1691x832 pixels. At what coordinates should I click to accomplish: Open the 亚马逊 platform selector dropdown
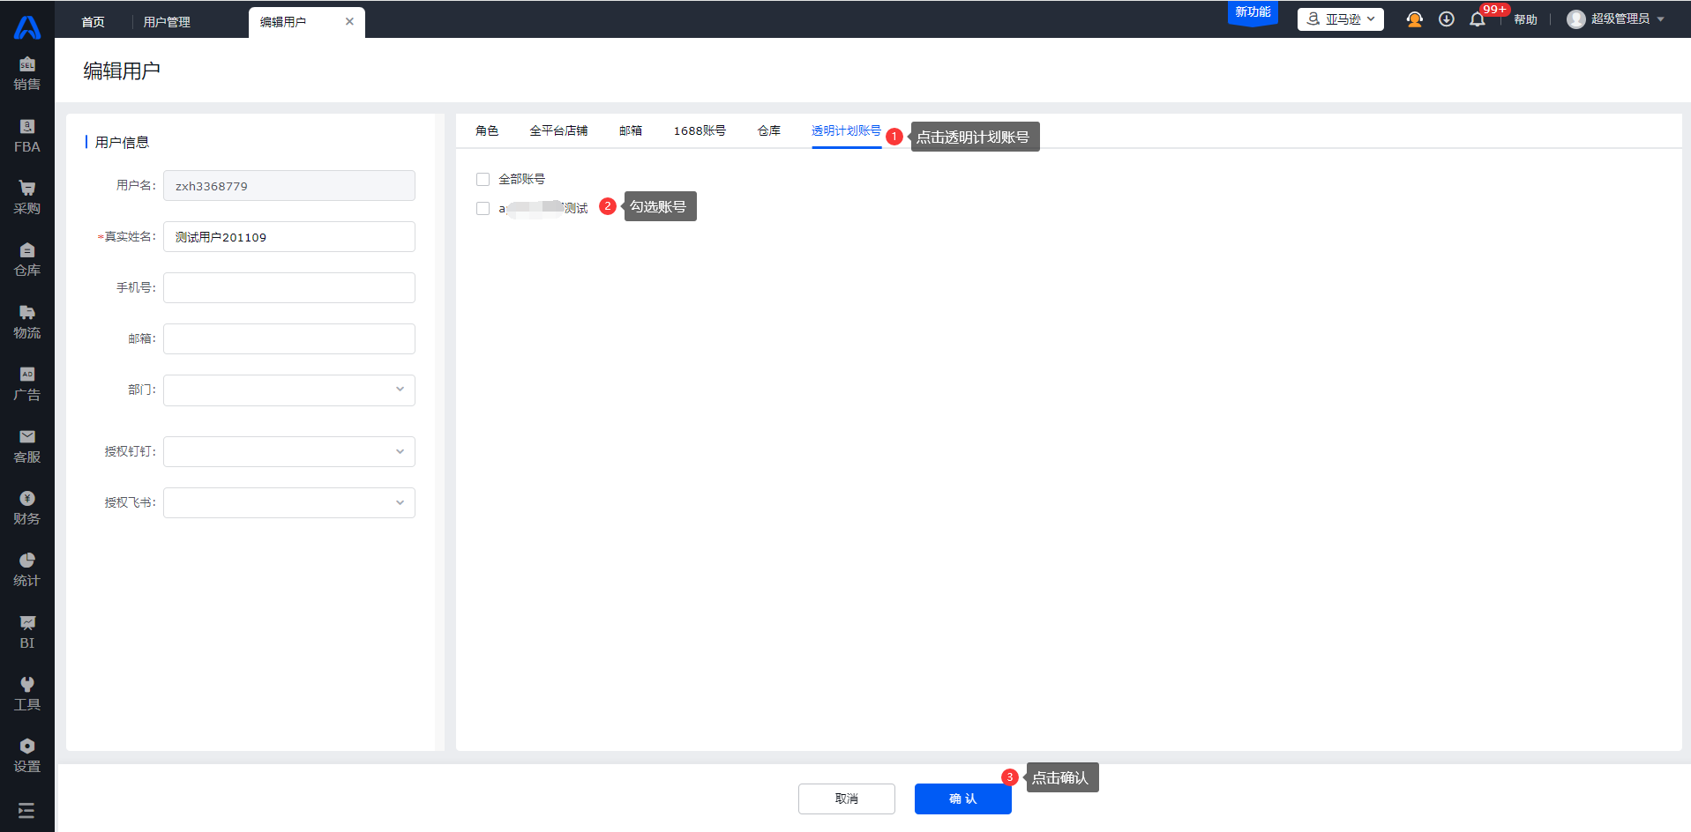[x=1340, y=19]
